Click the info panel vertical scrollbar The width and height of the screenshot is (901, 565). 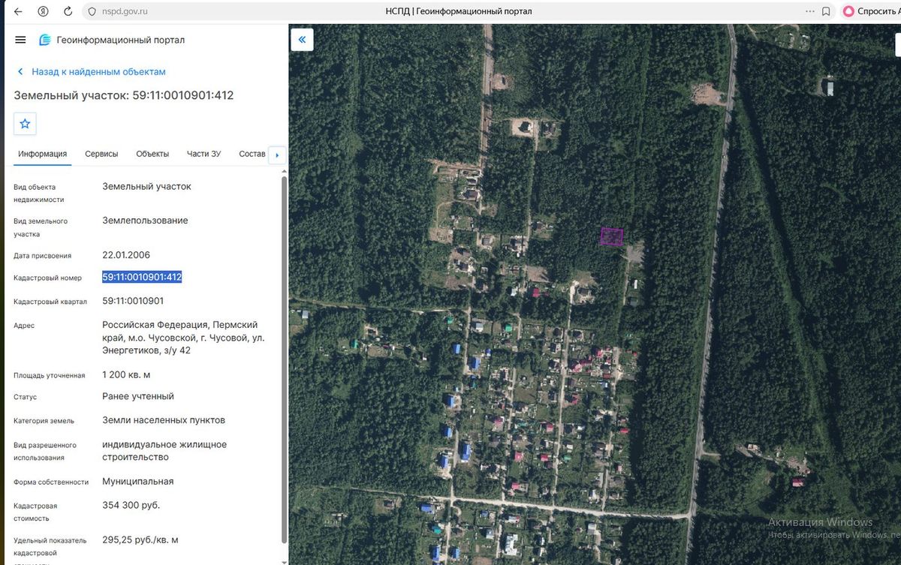284,360
